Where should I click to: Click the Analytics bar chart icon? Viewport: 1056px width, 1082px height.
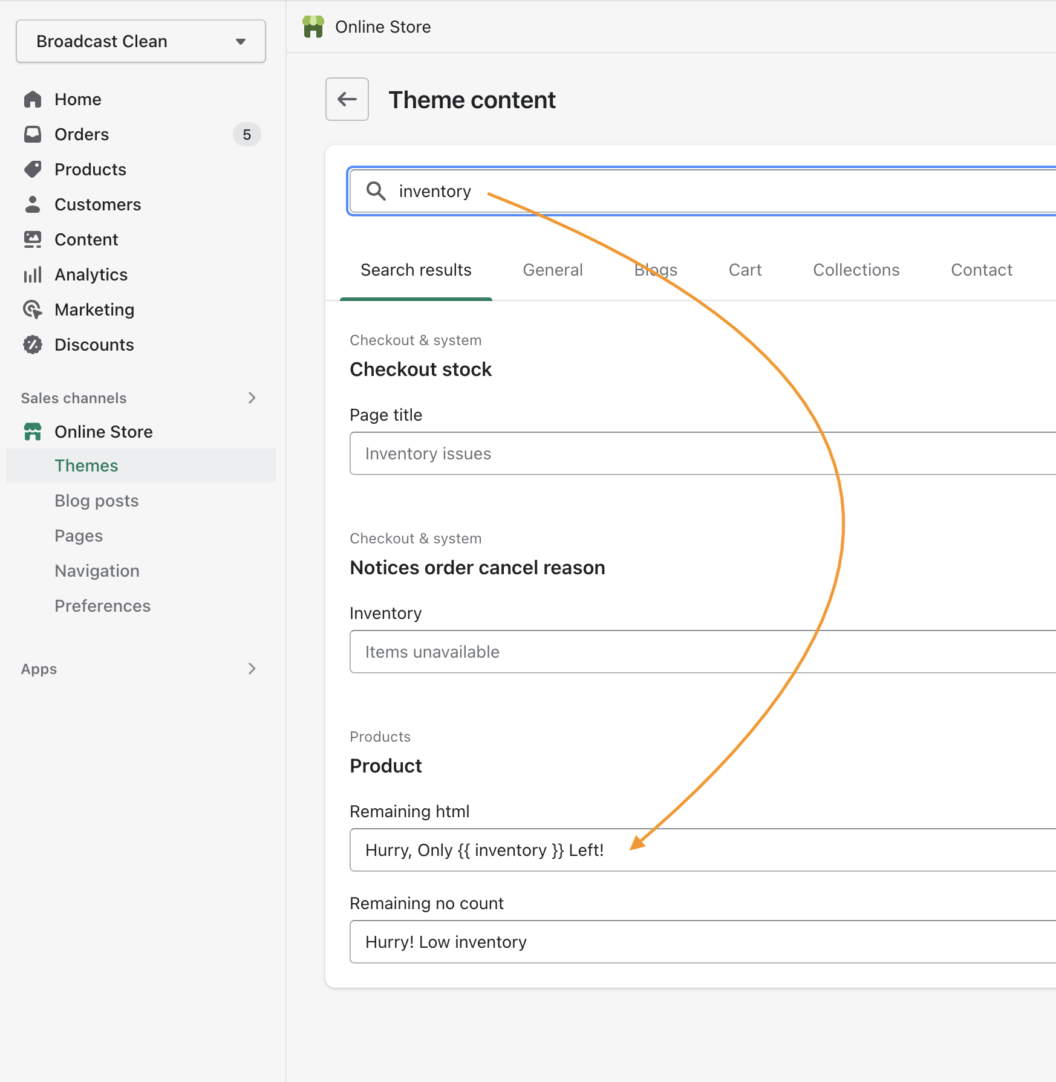click(33, 274)
